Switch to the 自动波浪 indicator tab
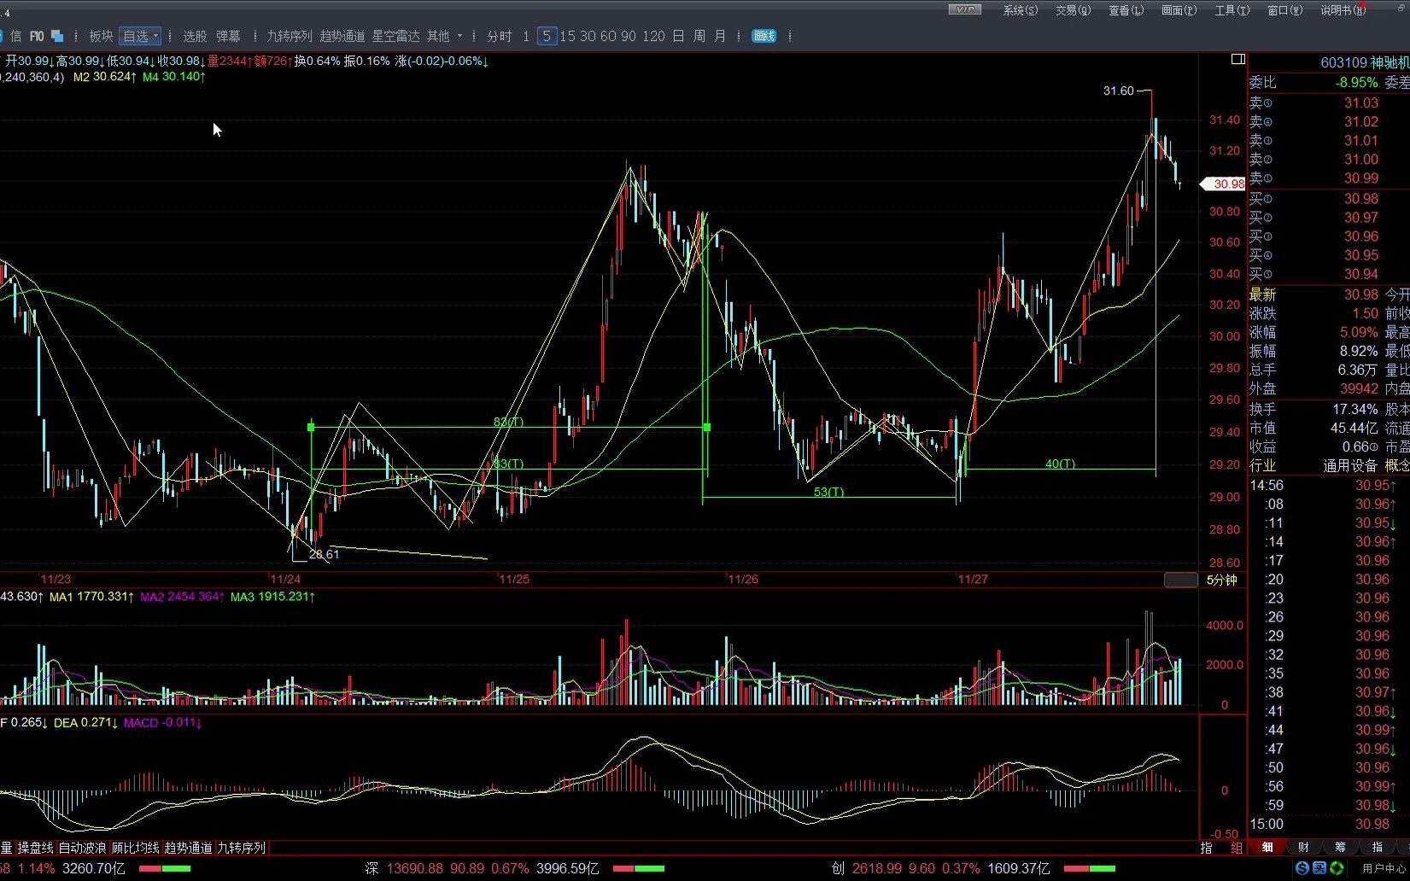 (x=82, y=848)
